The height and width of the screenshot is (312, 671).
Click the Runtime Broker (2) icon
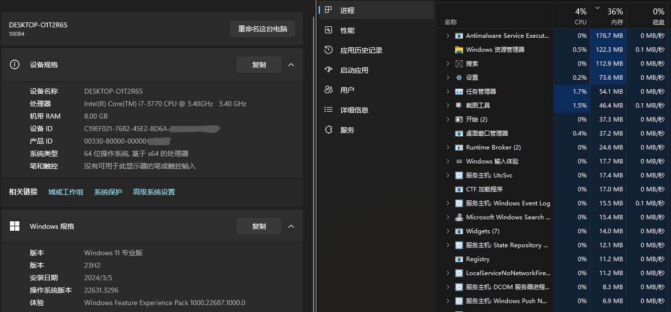459,147
